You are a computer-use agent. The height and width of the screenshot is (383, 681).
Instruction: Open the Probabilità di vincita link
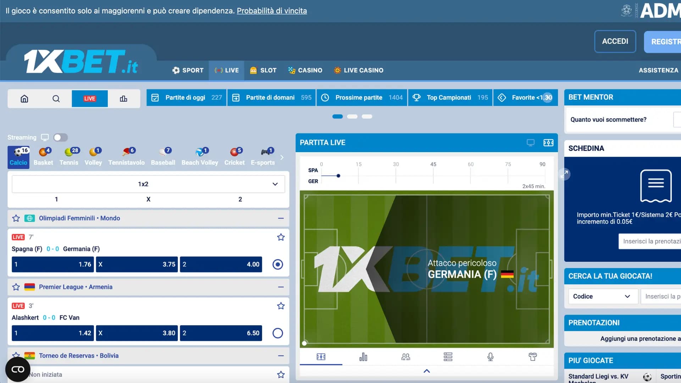click(x=272, y=11)
